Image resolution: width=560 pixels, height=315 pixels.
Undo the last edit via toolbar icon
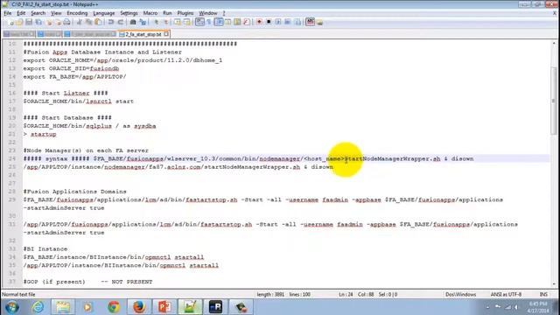coord(111,22)
